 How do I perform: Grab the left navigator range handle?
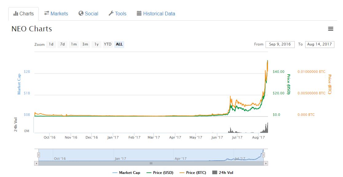(x=38, y=155)
